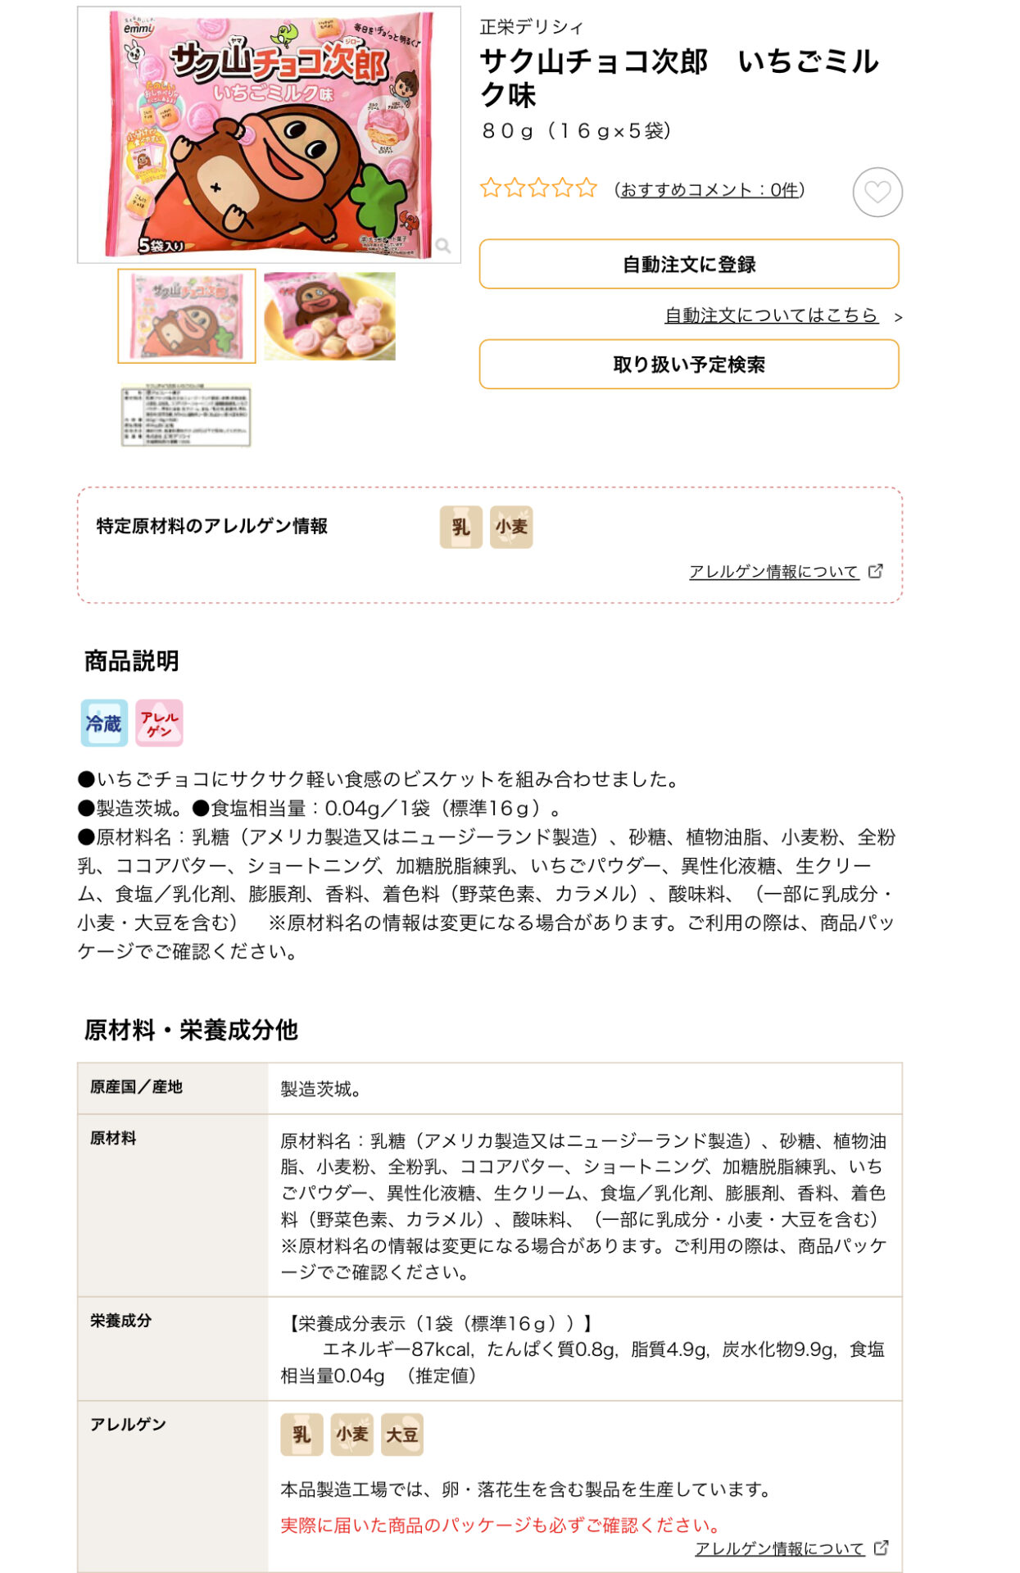Click magnifier icon on main product image
Image resolution: width=1020 pixels, height=1573 pixels.
click(x=443, y=246)
